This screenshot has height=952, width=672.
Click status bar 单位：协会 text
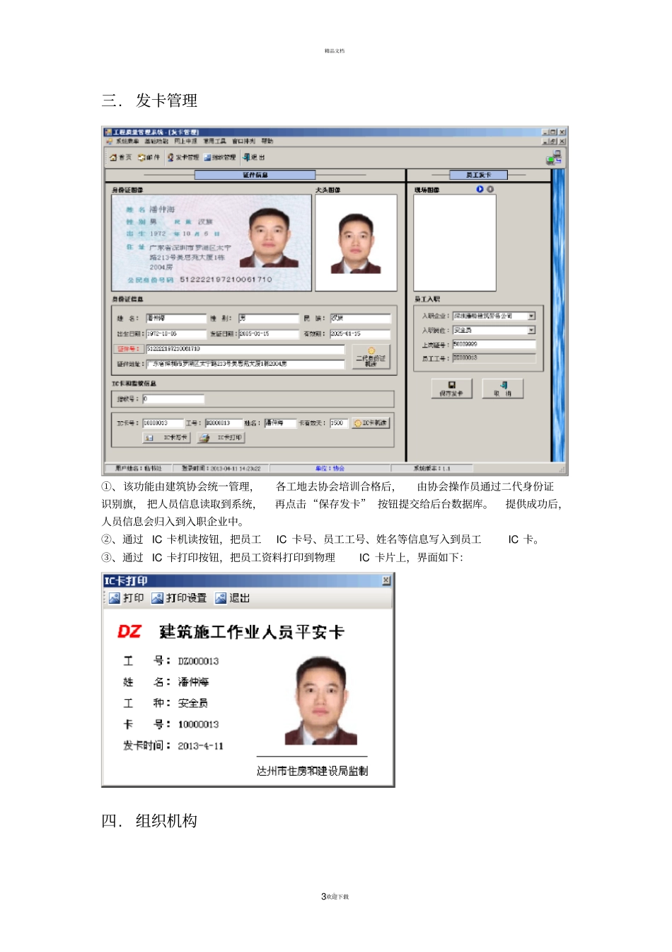(330, 469)
